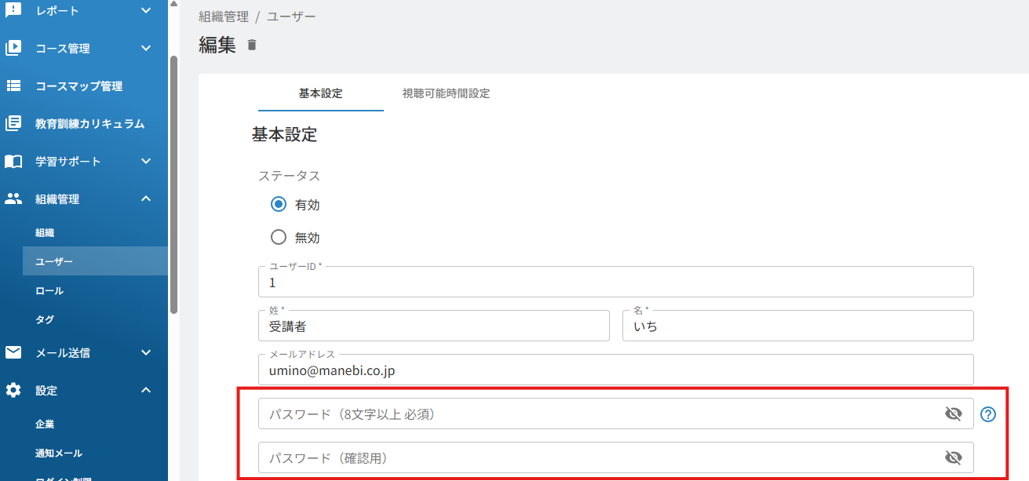
Task: Open password help question-mark icon
Action: pos(988,414)
